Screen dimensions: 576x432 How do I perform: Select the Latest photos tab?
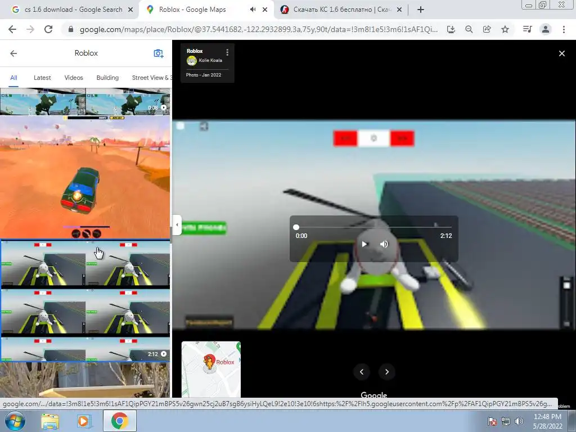pos(42,78)
